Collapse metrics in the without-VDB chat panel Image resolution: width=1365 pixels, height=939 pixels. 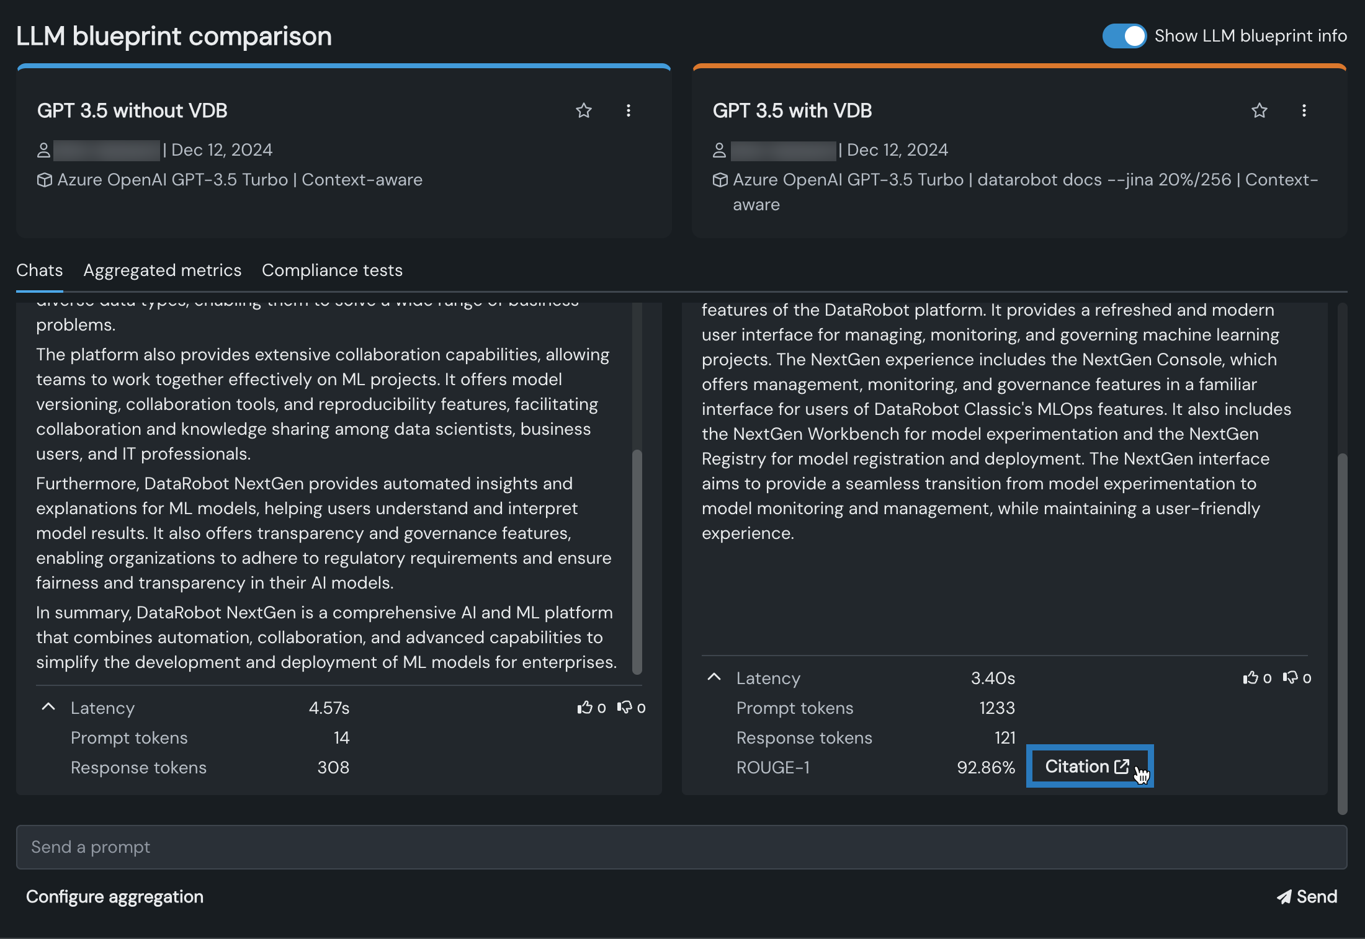pos(48,707)
